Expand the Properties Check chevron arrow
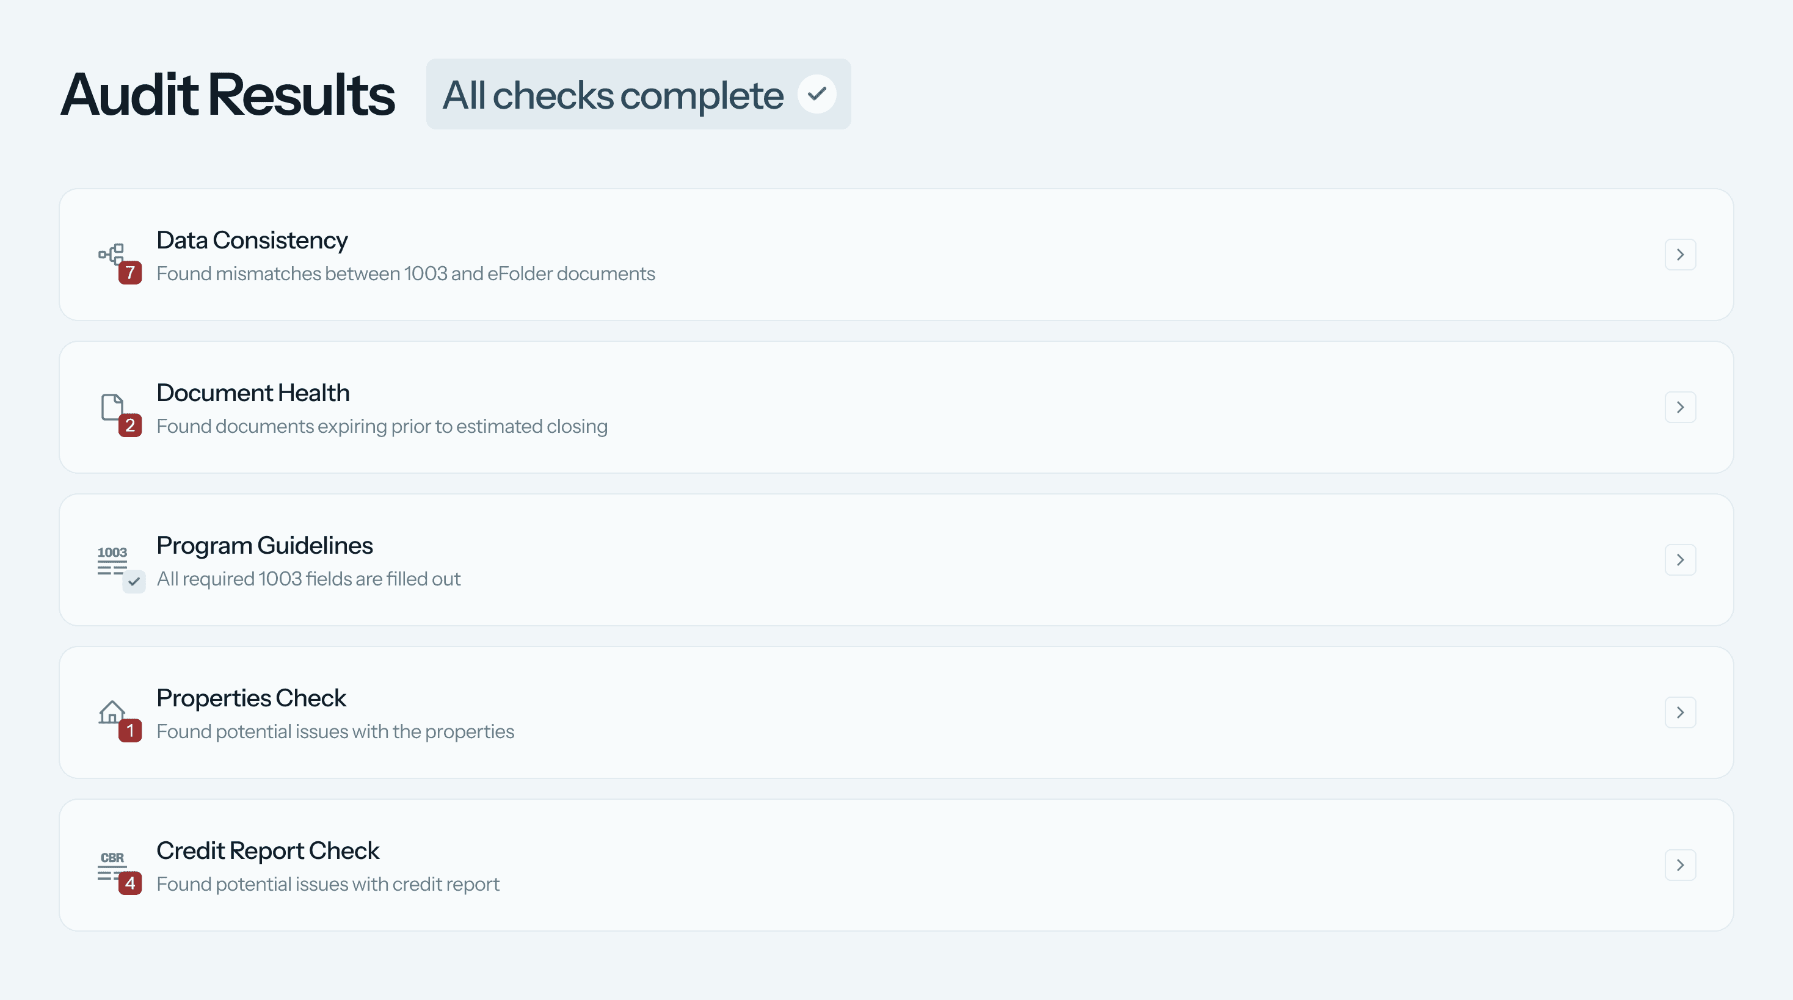Viewport: 1793px width, 1000px height. pyautogui.click(x=1679, y=712)
